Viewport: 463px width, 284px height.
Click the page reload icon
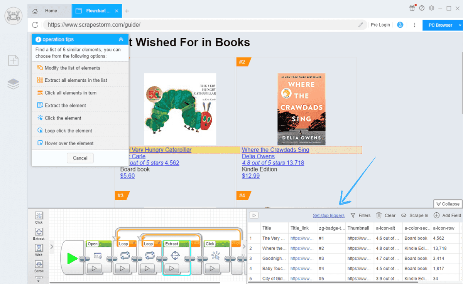[35, 25]
